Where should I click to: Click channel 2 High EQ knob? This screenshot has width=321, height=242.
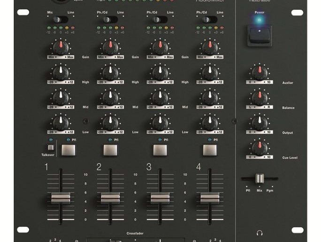tap(110, 72)
